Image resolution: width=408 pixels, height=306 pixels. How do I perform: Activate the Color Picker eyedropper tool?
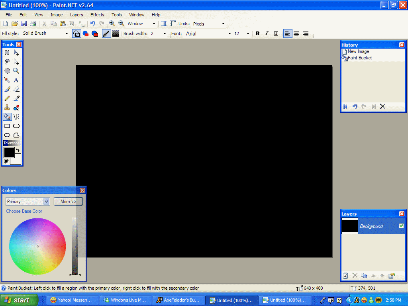point(16,98)
